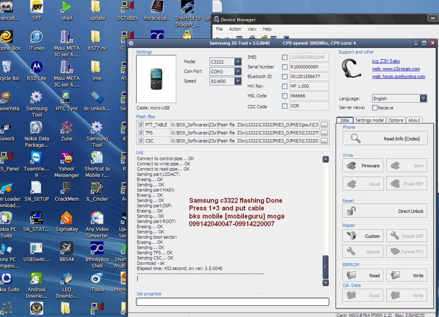The width and height of the screenshot is (439, 317).
Task: Enable Server news Receive checkbox
Action: (x=375, y=108)
